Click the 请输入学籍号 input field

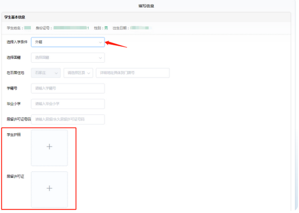(x=68, y=88)
